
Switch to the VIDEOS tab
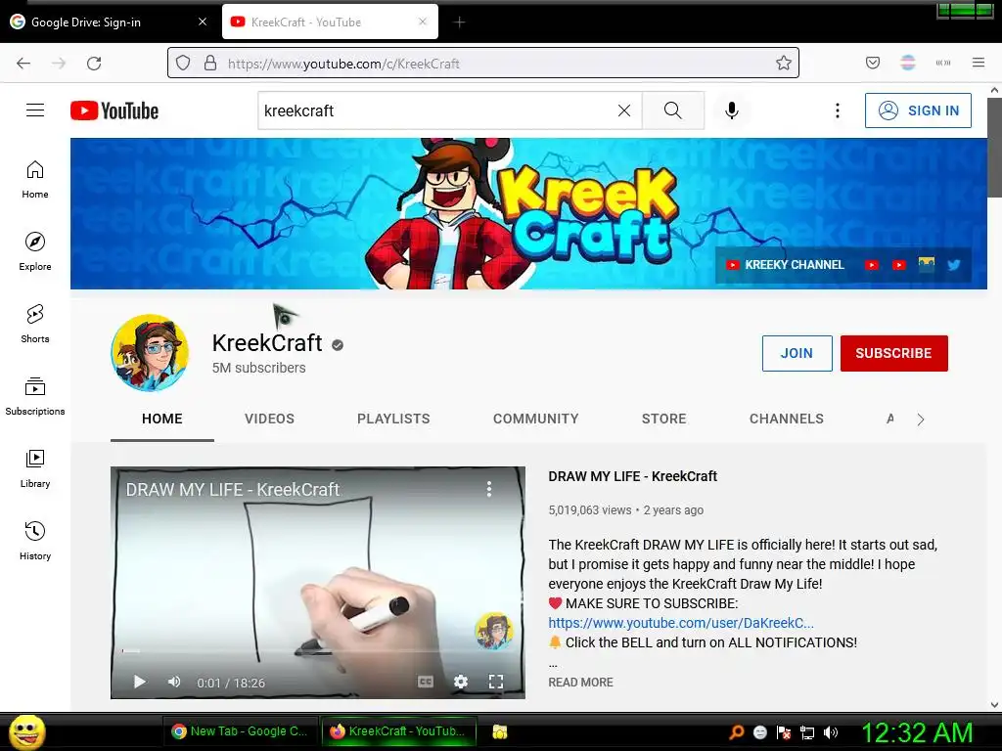(x=270, y=419)
